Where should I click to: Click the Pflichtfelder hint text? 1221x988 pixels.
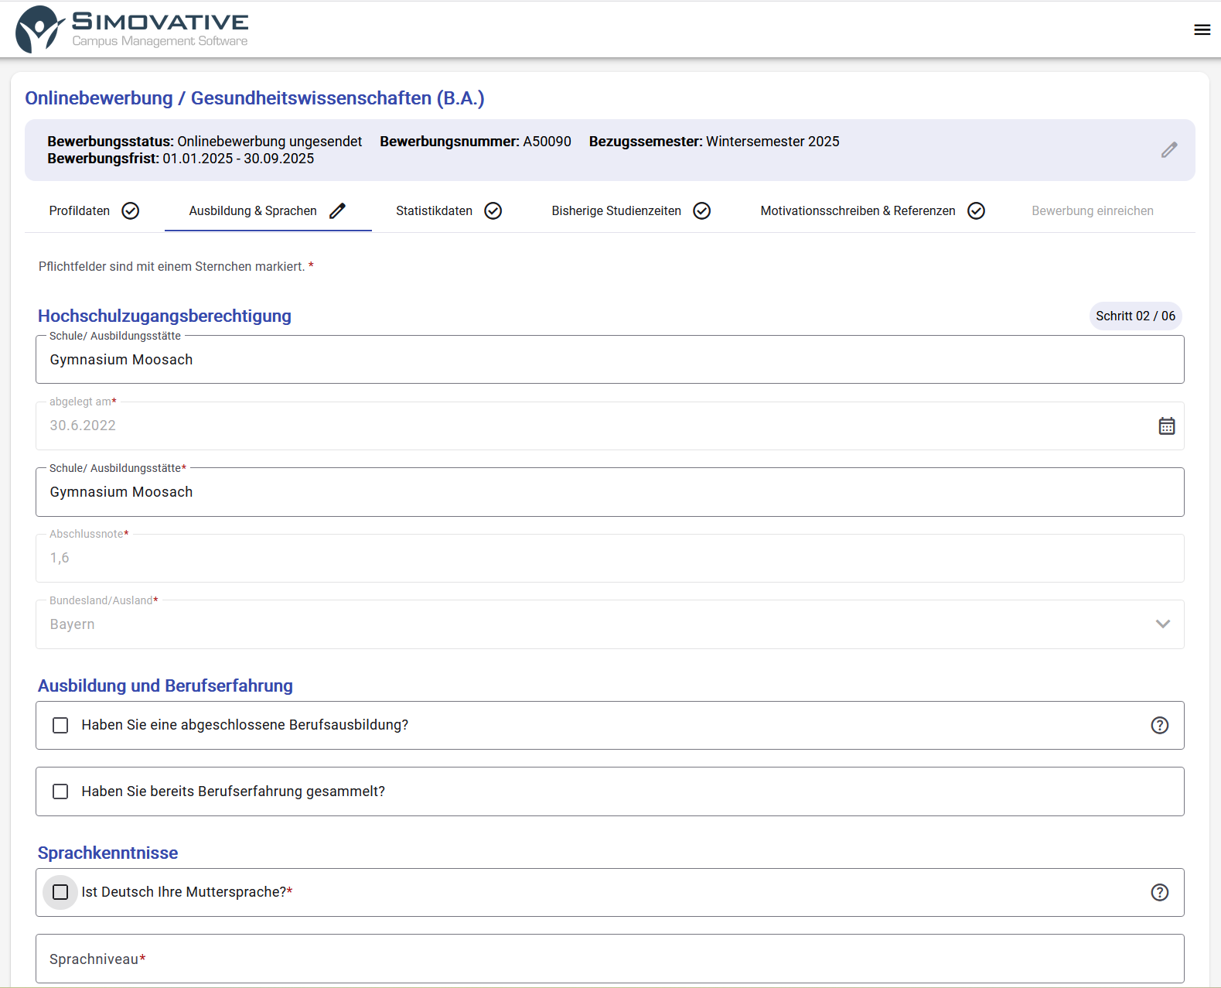[x=176, y=266]
